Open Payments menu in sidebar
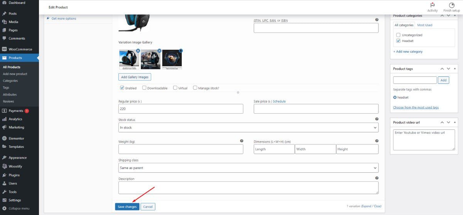463x215 pixels. [16, 111]
